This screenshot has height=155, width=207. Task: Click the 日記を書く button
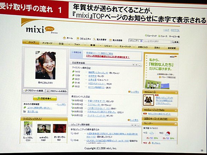pyautogui.click(x=45, y=98)
